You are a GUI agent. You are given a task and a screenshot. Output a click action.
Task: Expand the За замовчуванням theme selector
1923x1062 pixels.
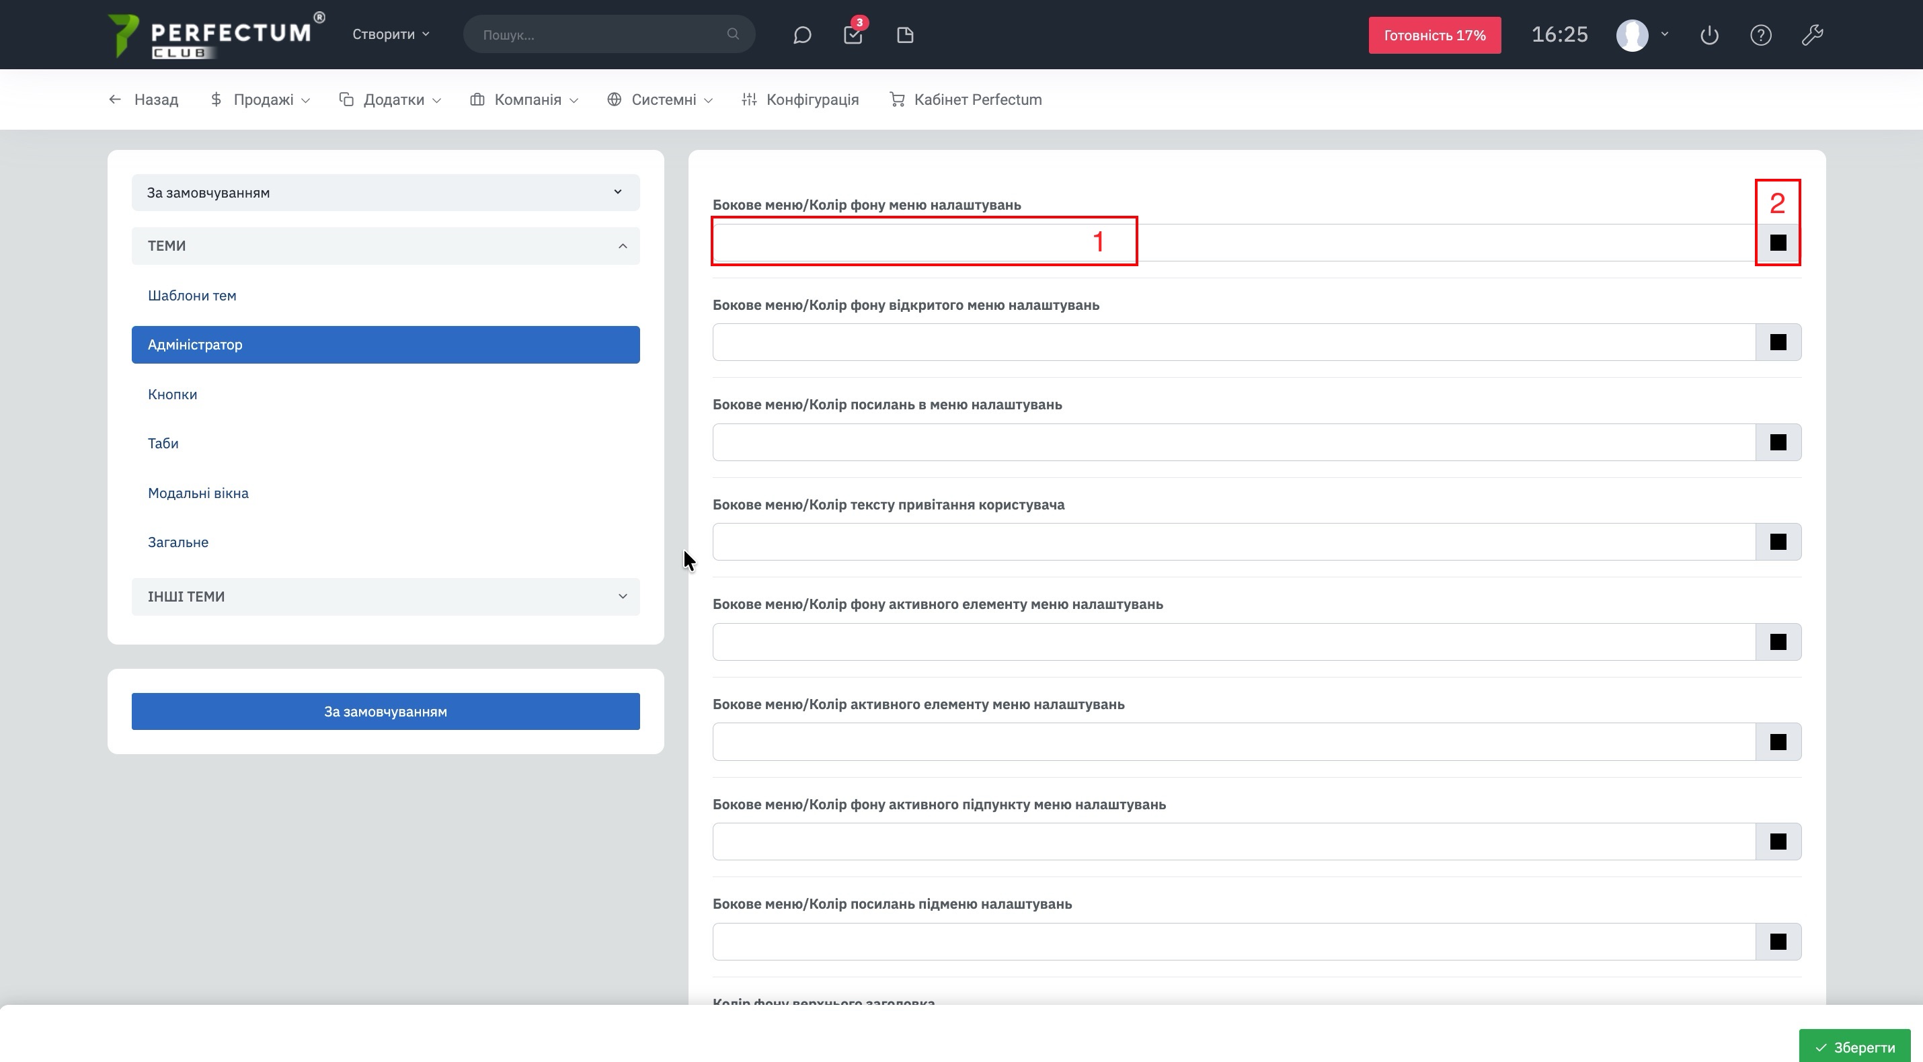385,192
